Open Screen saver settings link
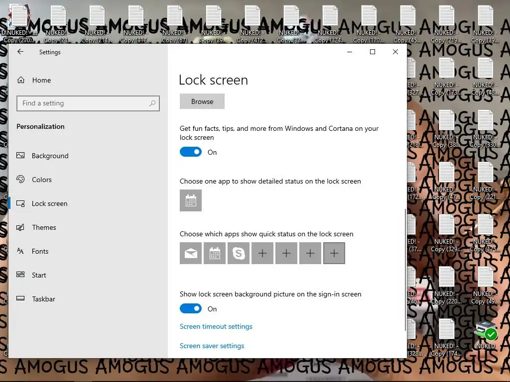 [x=212, y=346]
